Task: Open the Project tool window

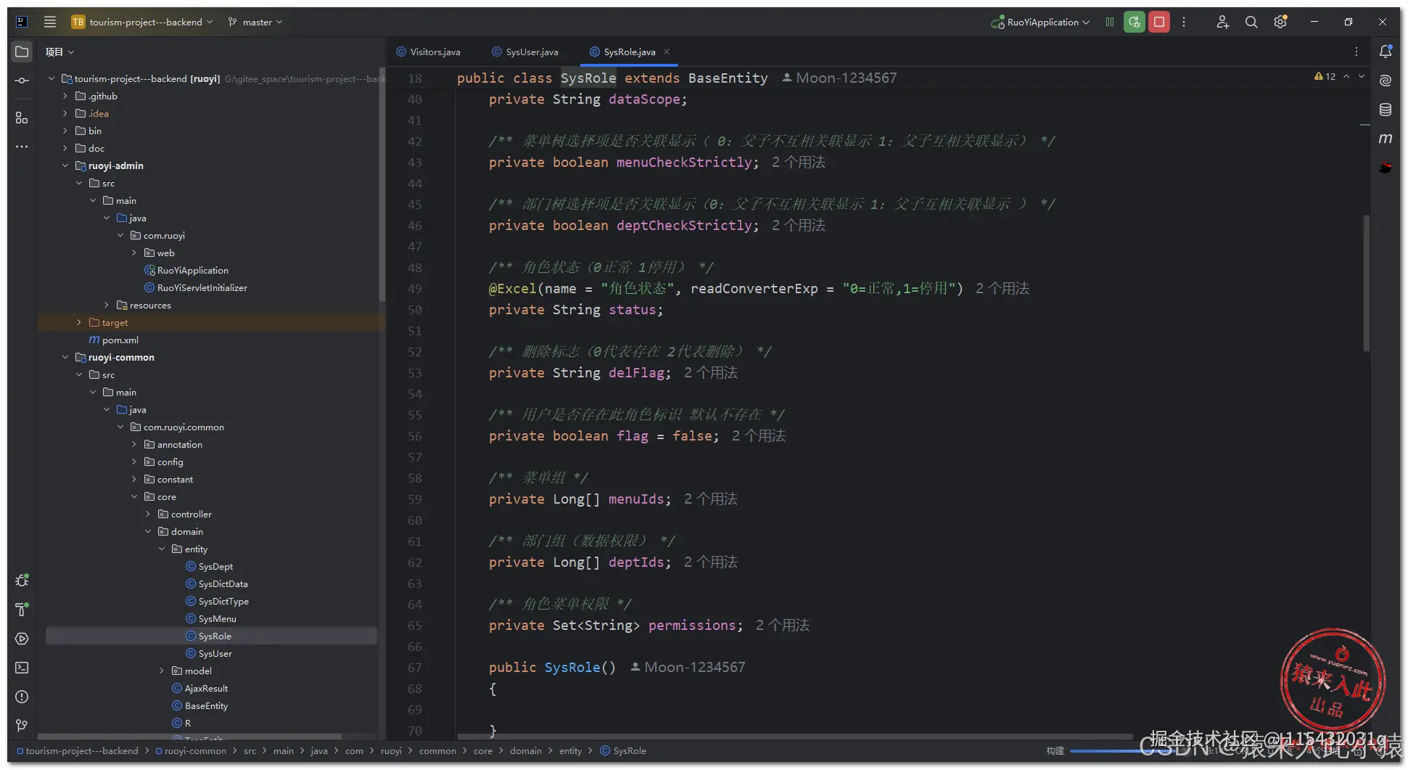Action: pos(22,52)
